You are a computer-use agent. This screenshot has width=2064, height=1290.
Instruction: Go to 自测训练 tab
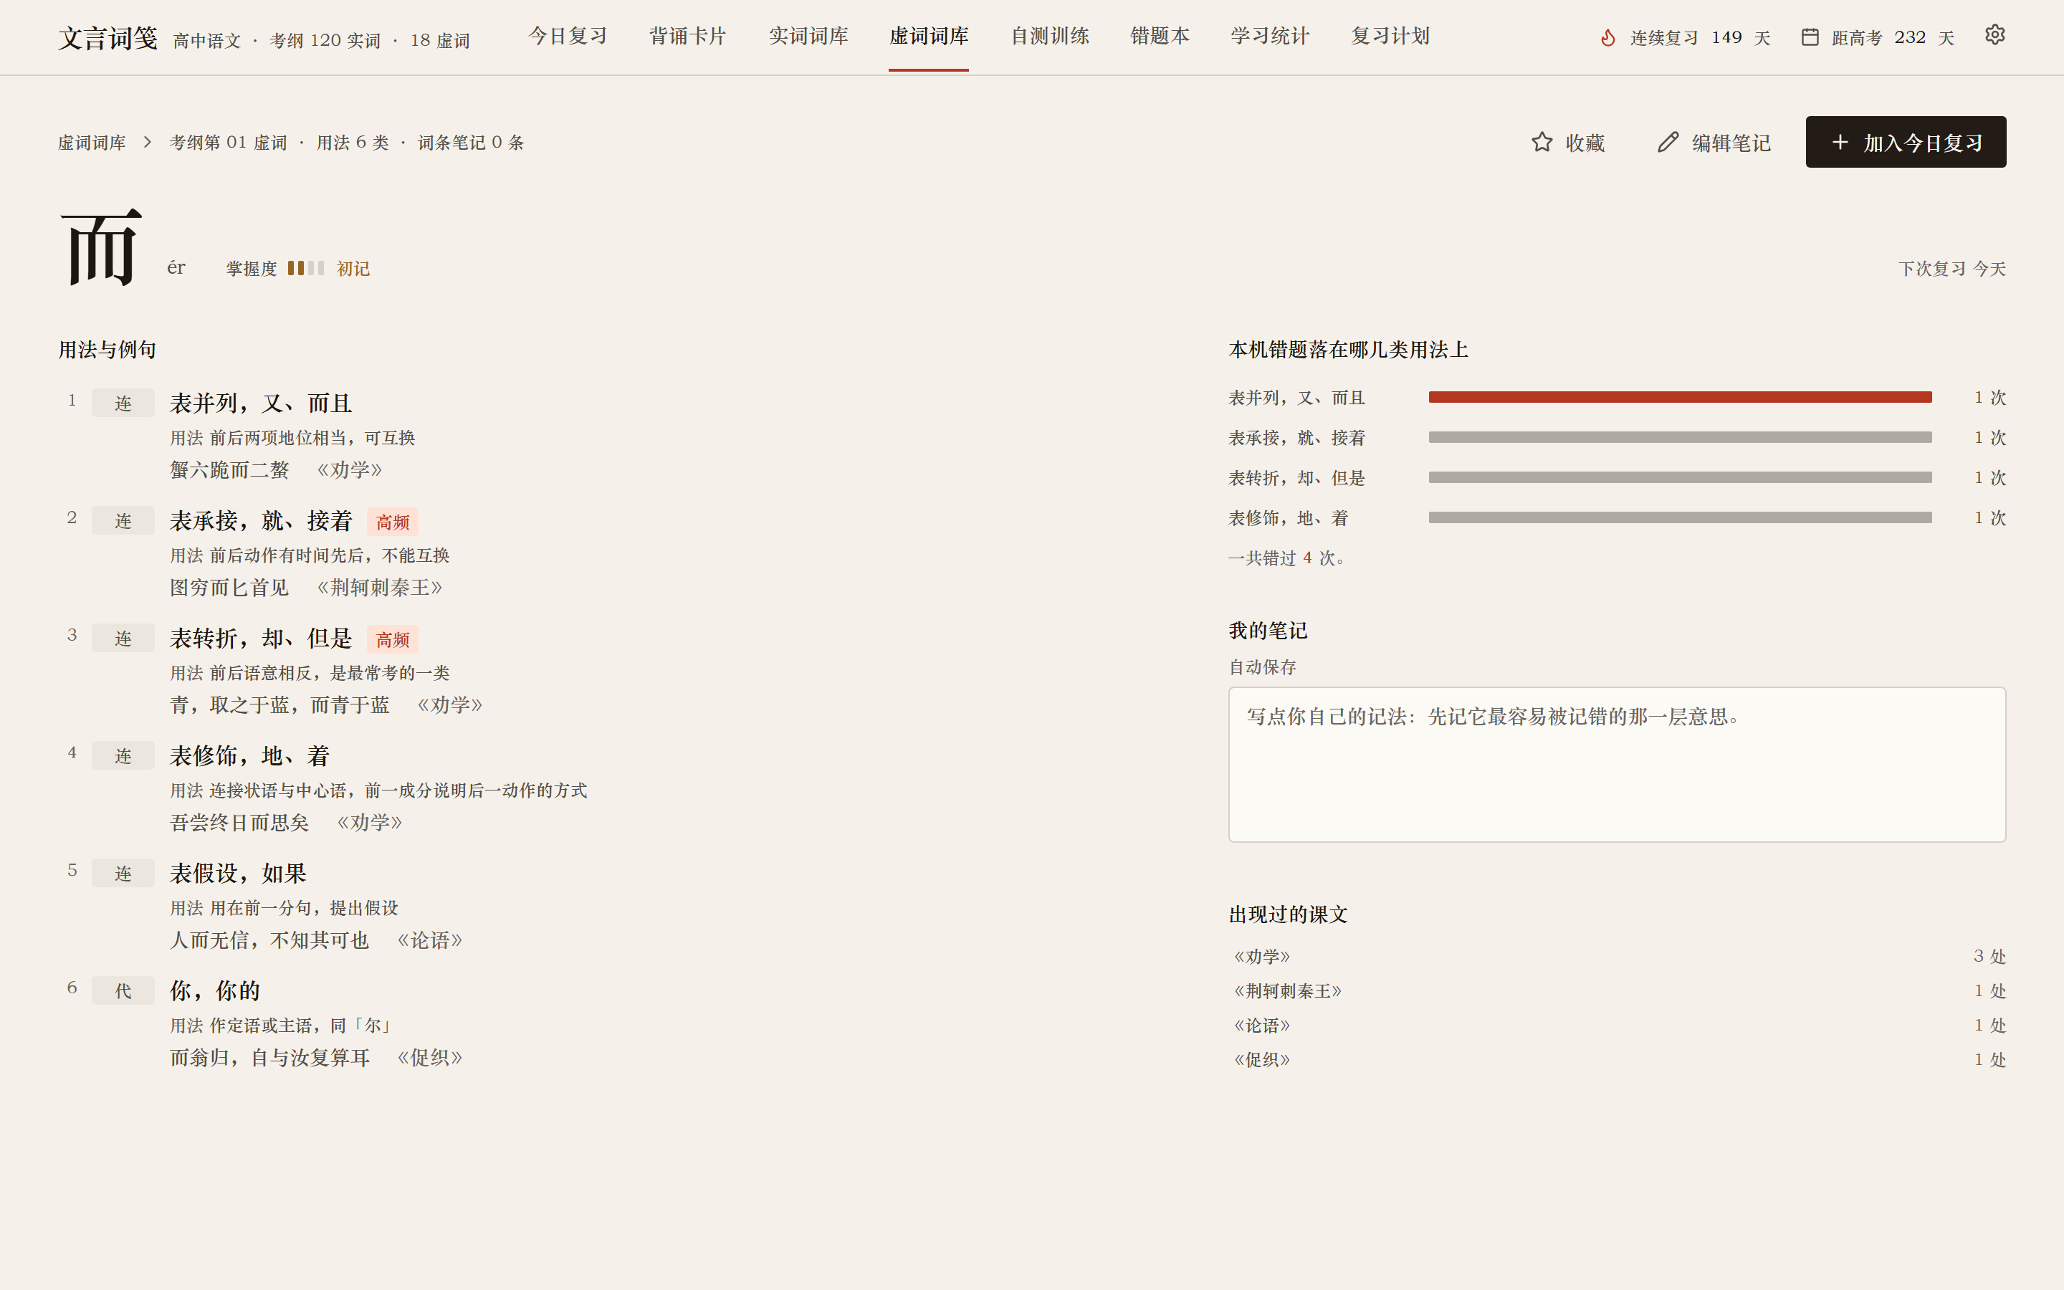click(x=1049, y=36)
